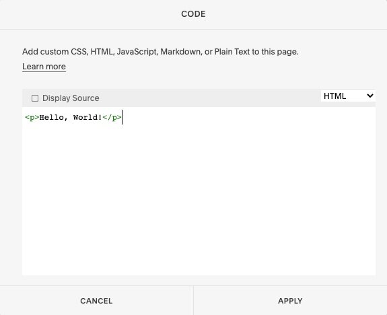387x315 pixels.
Task: Open the HTML language dropdown
Action: (x=348, y=96)
